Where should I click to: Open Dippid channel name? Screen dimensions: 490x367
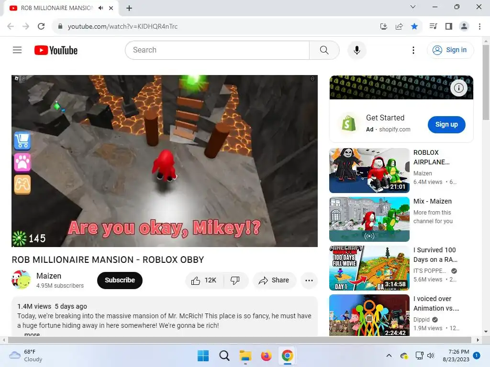(x=421, y=320)
